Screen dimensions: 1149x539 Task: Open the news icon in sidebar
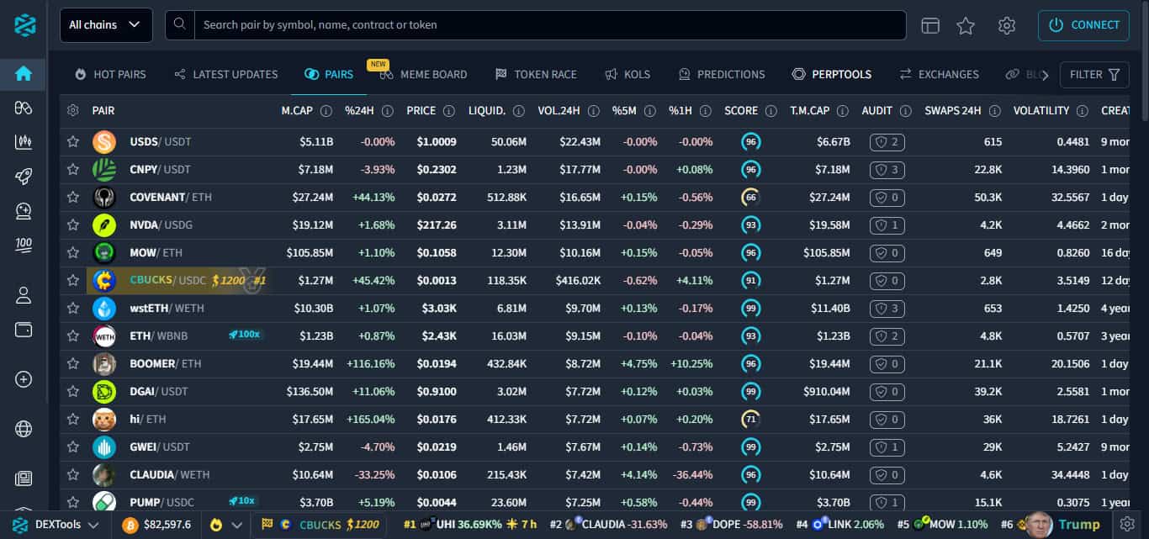click(x=24, y=478)
